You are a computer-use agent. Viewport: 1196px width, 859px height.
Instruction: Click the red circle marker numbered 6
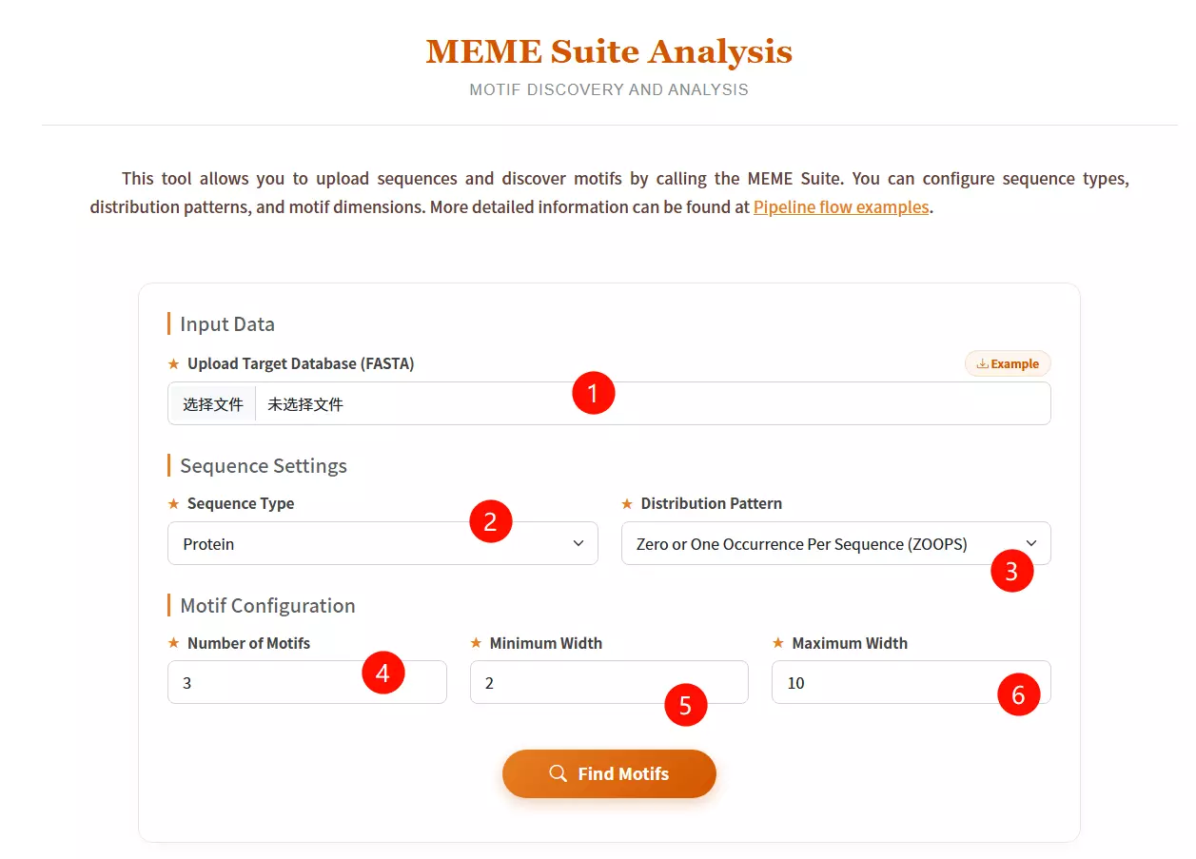pyautogui.click(x=1018, y=695)
